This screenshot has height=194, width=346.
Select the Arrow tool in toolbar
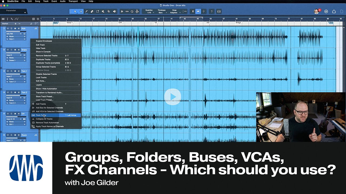pyautogui.click(x=75, y=11)
